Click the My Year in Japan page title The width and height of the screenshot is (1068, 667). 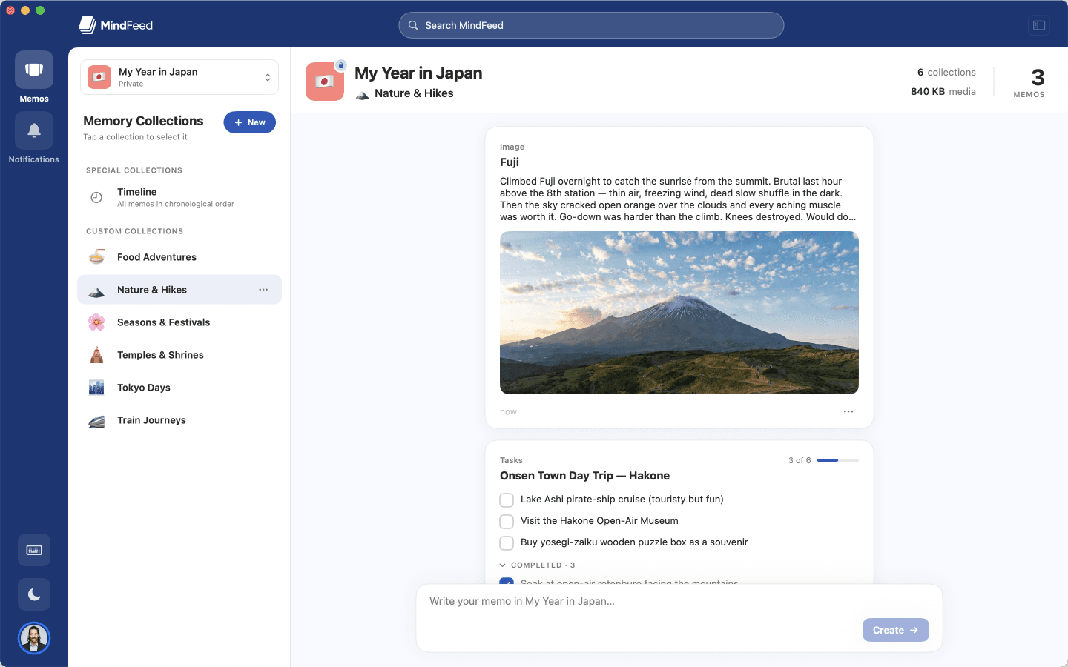coord(418,73)
